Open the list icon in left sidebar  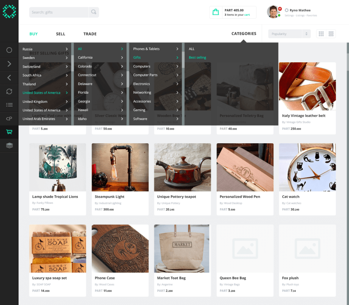tap(9, 105)
